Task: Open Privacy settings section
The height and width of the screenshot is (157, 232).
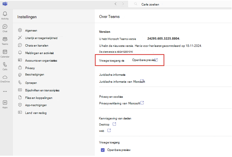Action: [x=30, y=68]
